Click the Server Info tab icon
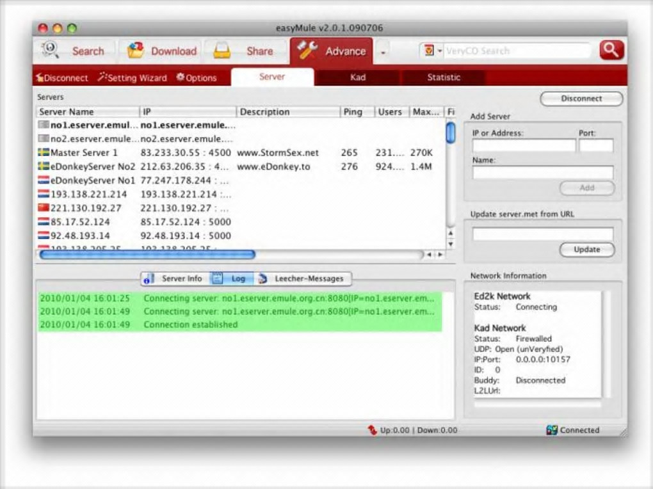 point(149,278)
